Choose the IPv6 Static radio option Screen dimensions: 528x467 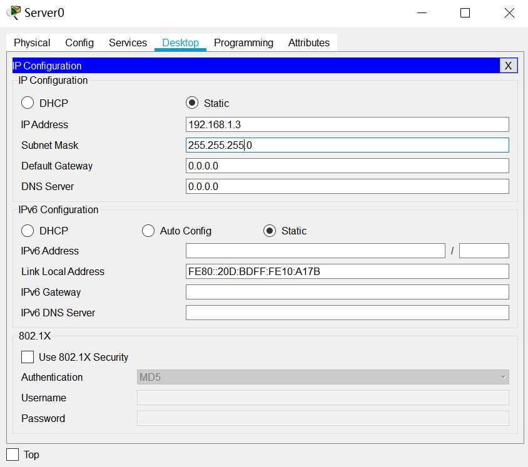[x=270, y=231]
